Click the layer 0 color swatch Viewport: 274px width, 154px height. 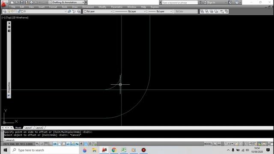click(x=22, y=12)
